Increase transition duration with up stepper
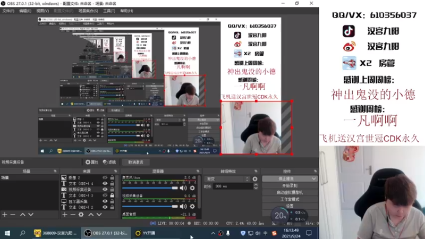The image size is (425, 239). pos(256,185)
